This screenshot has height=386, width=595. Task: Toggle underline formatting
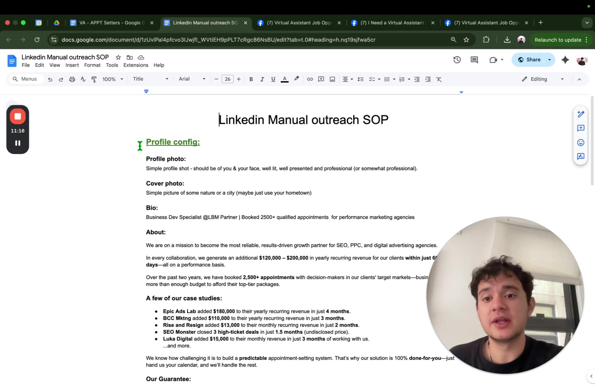point(273,79)
